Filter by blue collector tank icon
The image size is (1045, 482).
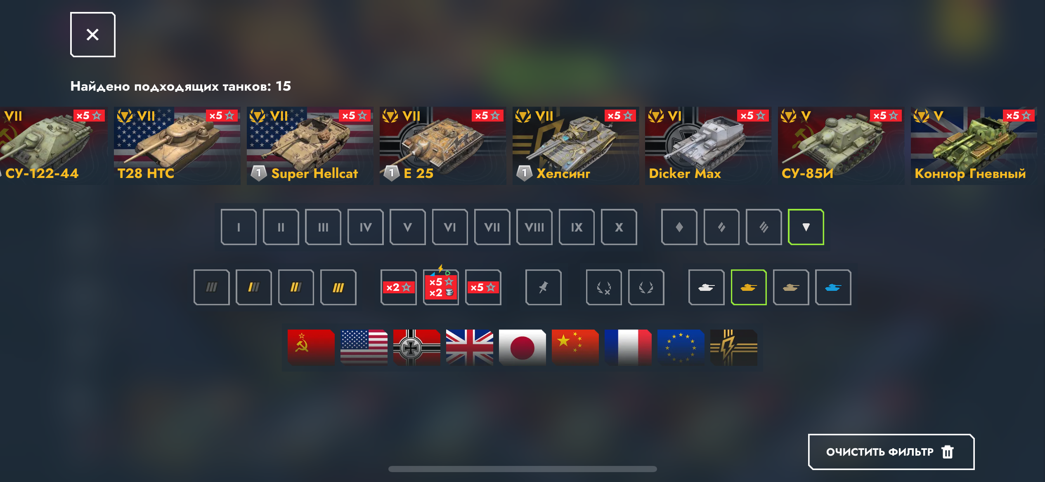pos(833,287)
